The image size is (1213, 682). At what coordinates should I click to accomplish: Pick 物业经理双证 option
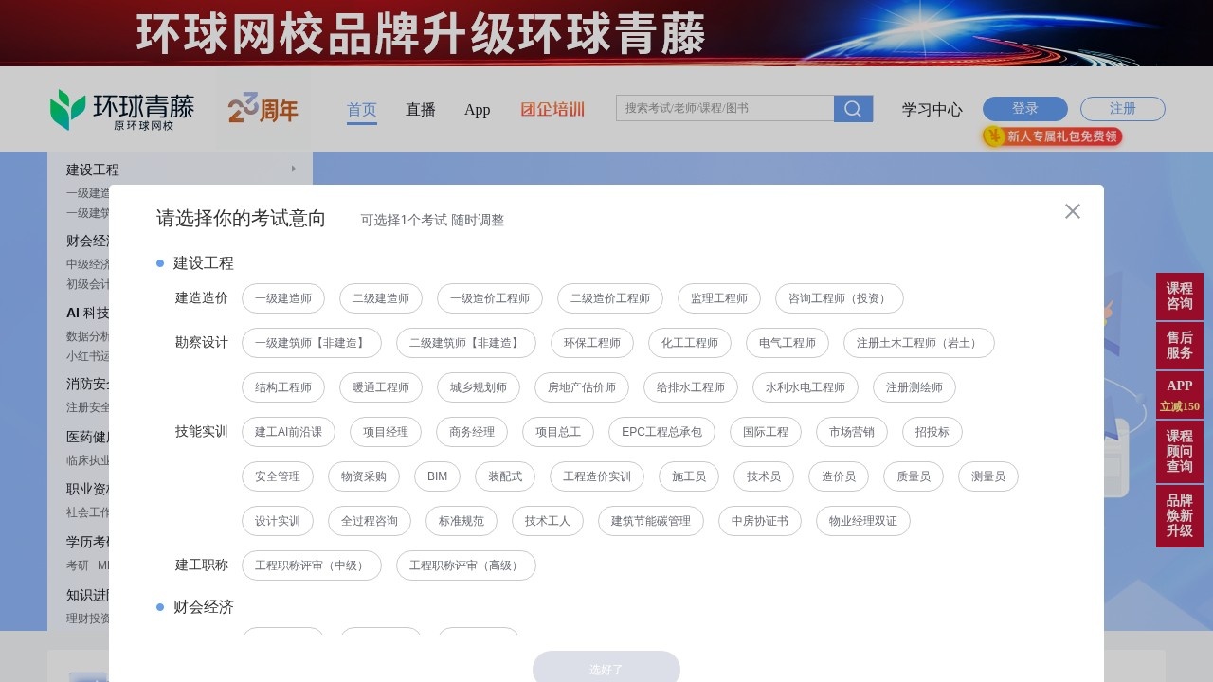click(863, 521)
